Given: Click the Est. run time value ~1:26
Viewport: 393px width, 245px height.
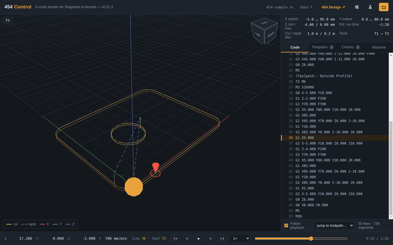Looking at the screenshot, I should (x=384, y=25).
